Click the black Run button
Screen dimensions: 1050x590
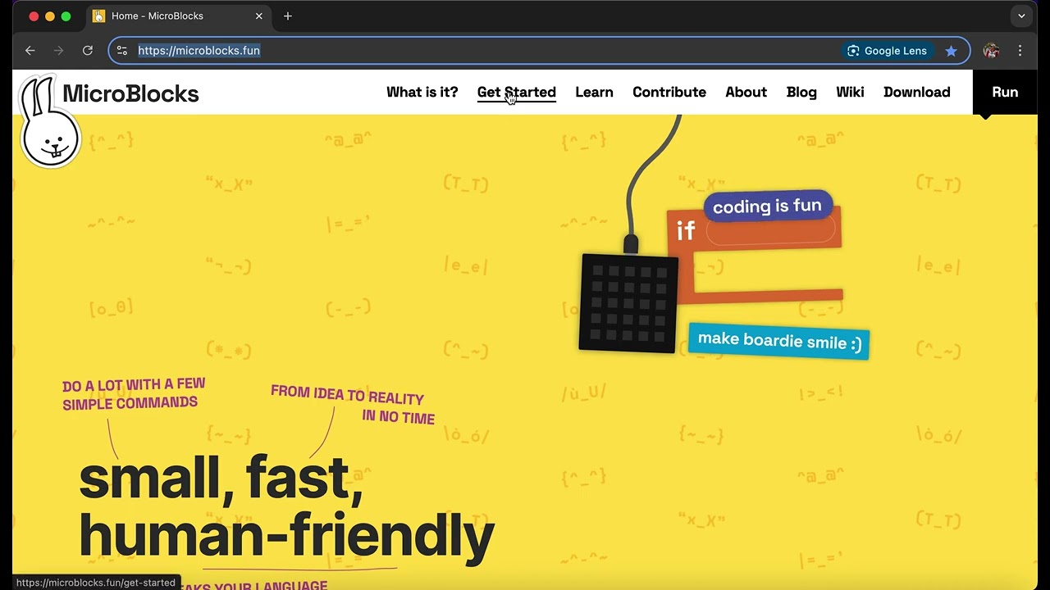[x=1005, y=92]
